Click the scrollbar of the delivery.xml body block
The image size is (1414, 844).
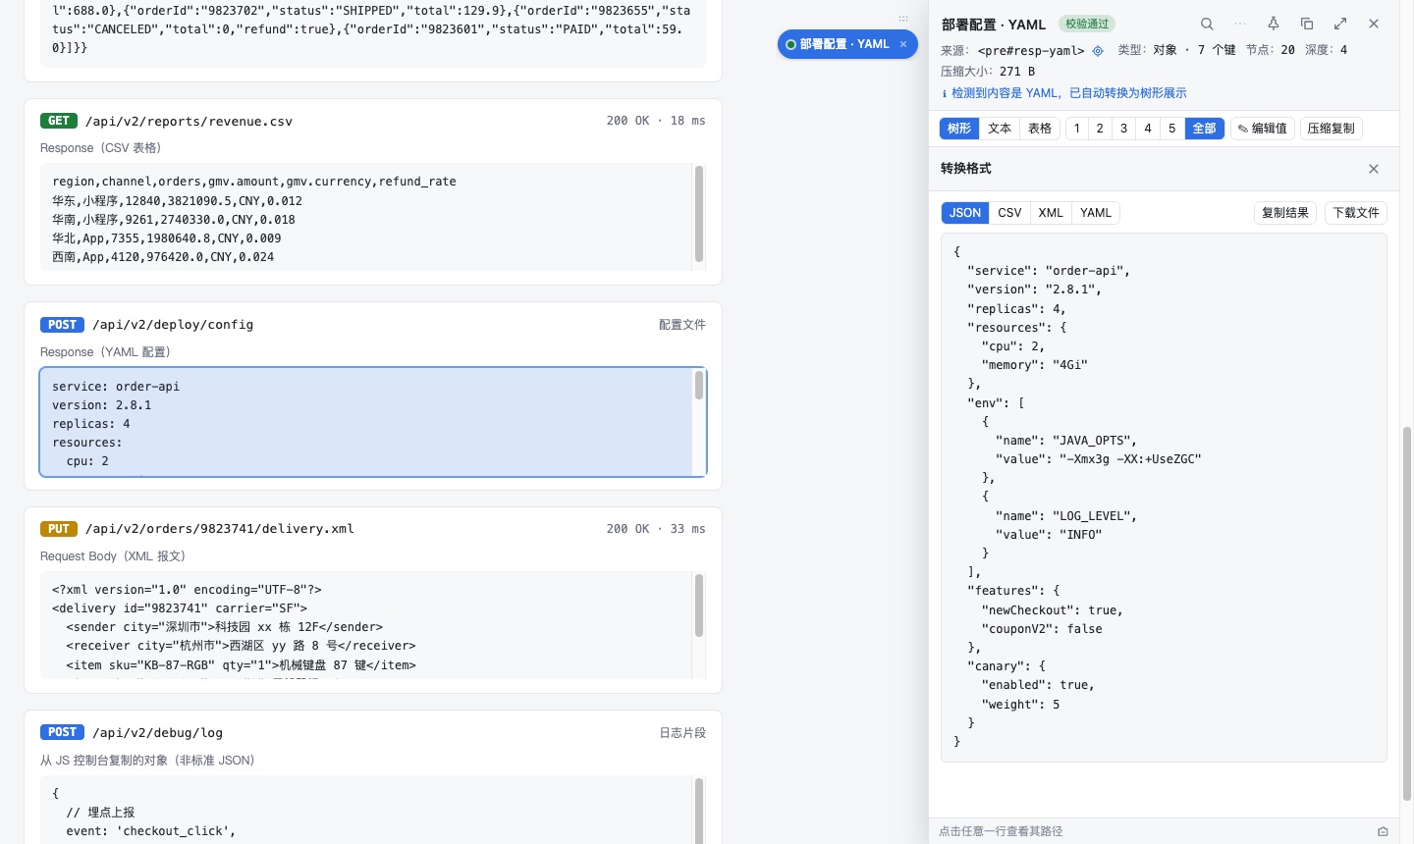[699, 606]
